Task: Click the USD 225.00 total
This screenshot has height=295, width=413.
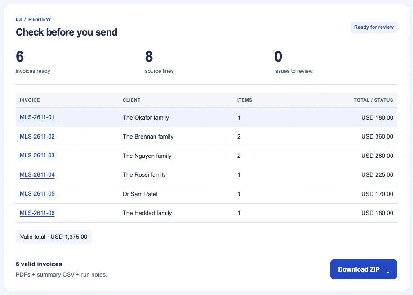Action: pyautogui.click(x=377, y=175)
